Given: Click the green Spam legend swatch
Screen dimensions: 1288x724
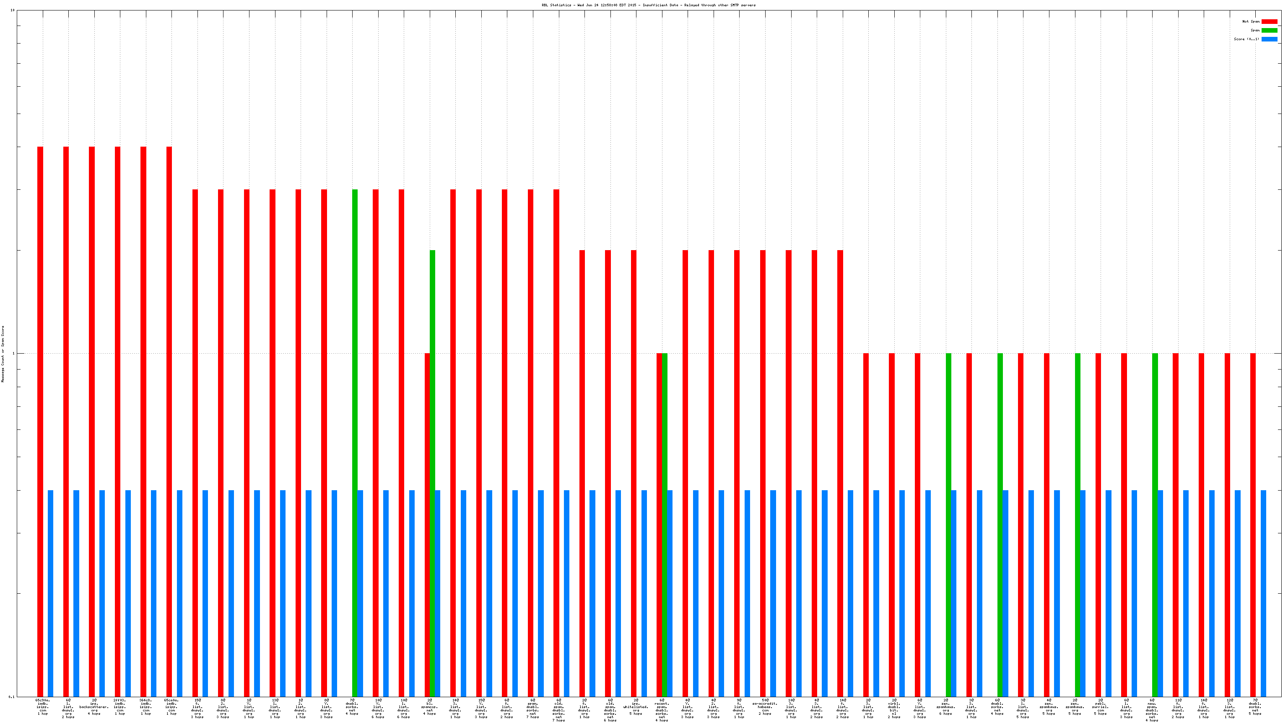Looking at the screenshot, I should (1269, 31).
